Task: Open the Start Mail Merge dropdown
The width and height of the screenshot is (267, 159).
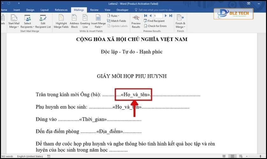Action: pos(14,22)
